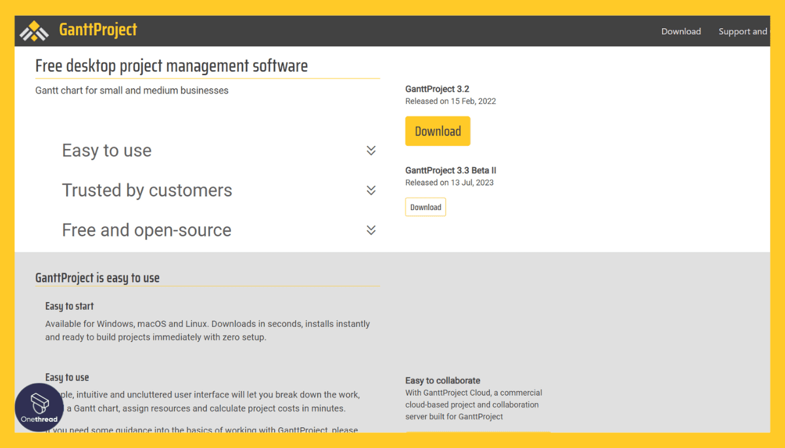The height and width of the screenshot is (448, 785).
Task: Click the GanttProject brand name text
Action: (98, 30)
